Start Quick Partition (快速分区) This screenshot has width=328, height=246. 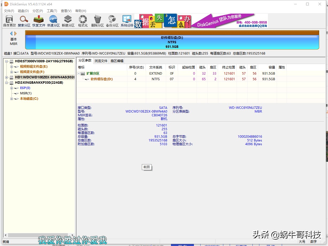[x=53, y=21]
